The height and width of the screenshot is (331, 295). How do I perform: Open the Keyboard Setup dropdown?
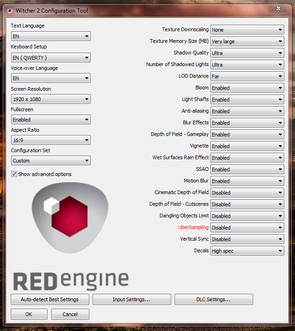tap(51, 58)
